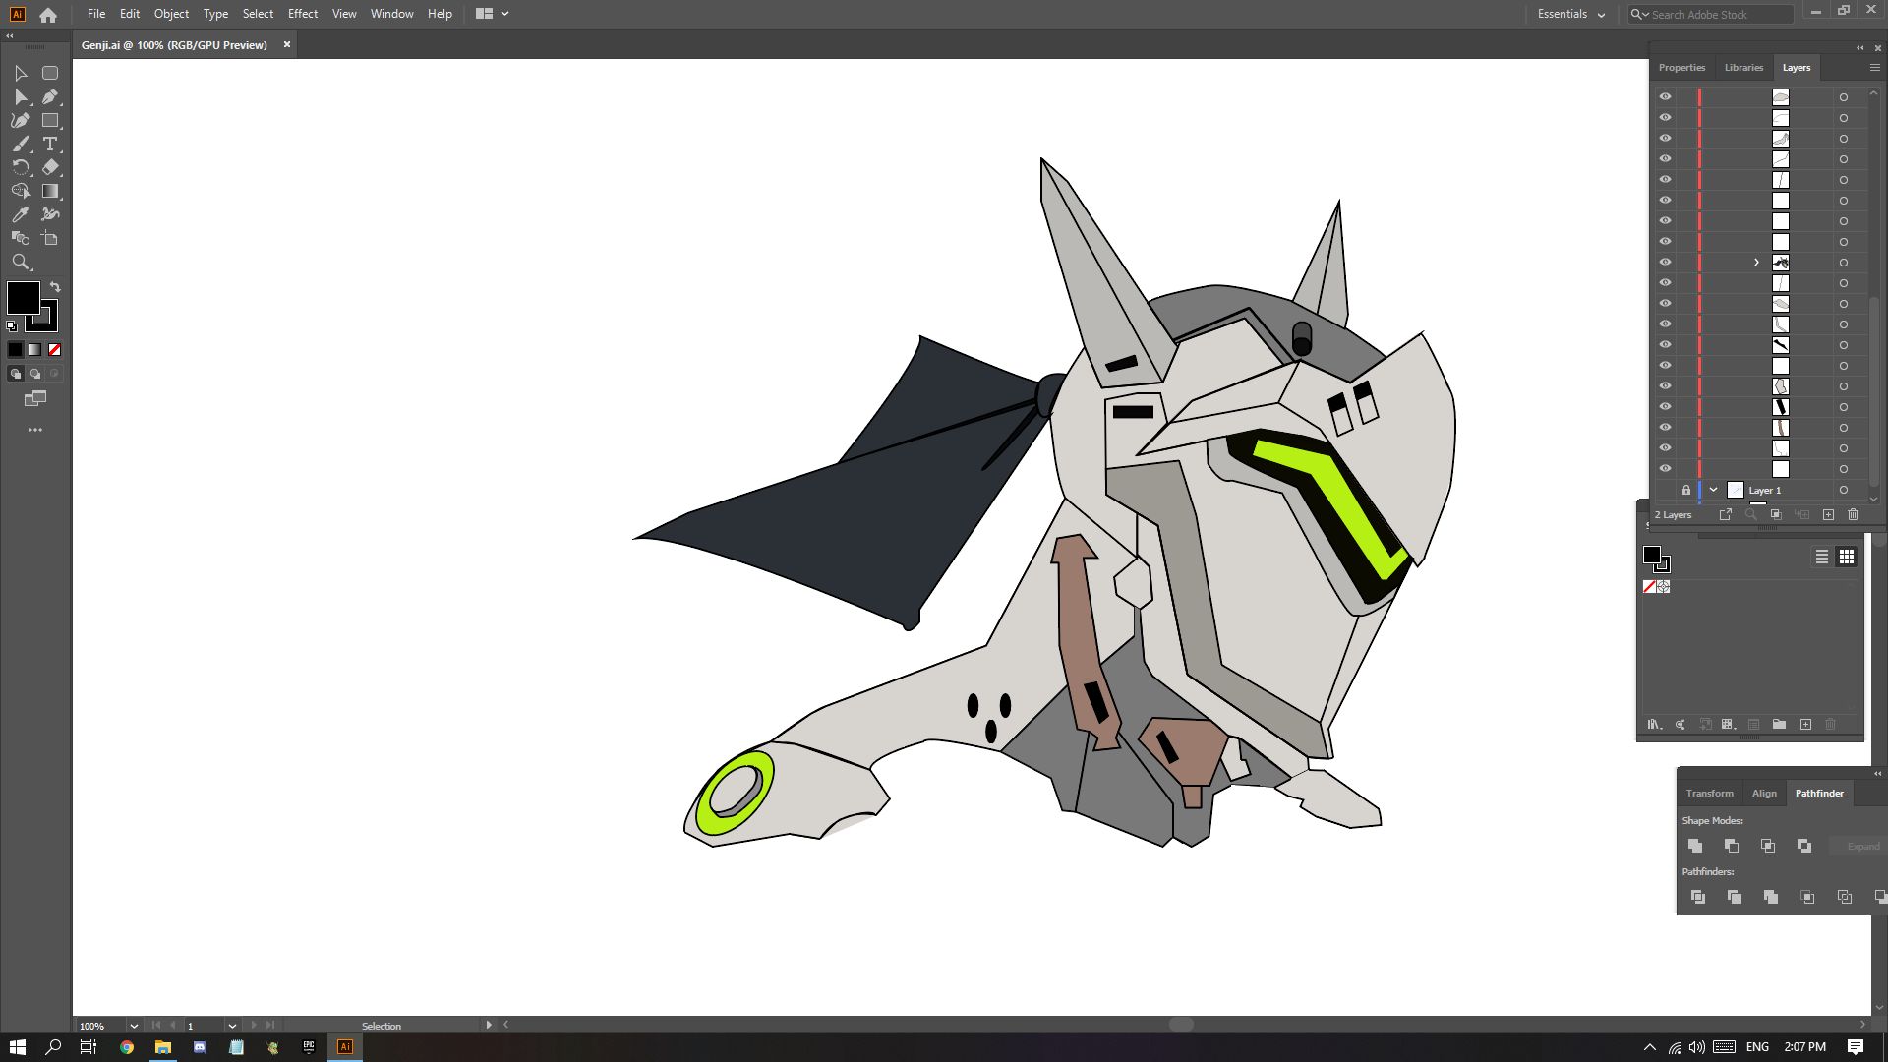Select the None swatch in the toolbar
Screen dimensions: 1888x1062
pyautogui.click(x=55, y=349)
